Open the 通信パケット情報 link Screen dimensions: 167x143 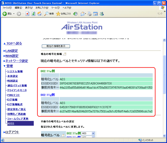pyautogui.click(x=17, y=85)
